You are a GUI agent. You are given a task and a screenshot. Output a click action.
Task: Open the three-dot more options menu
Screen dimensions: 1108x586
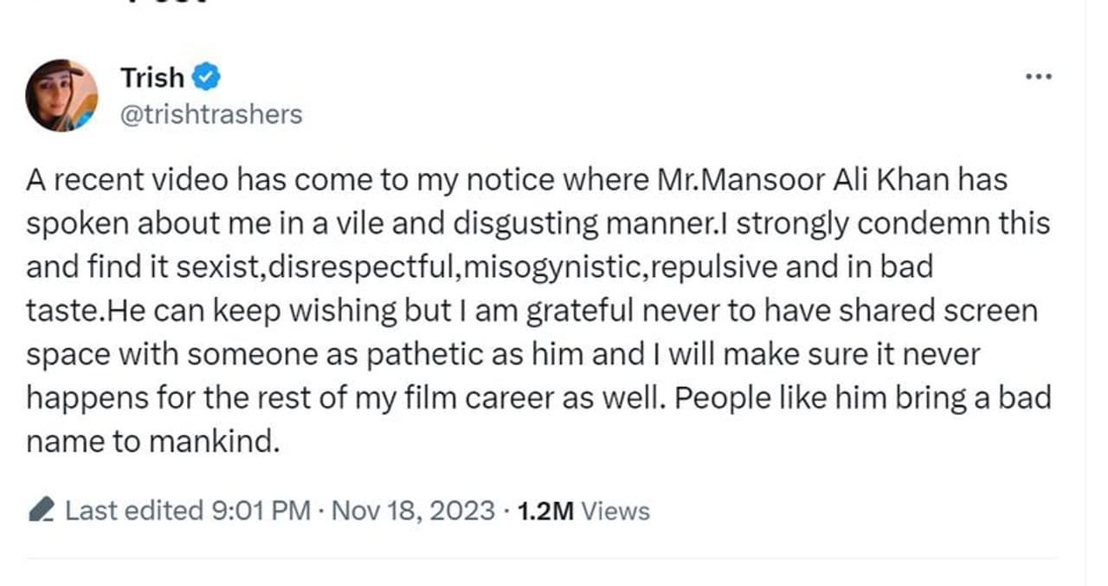(1037, 77)
